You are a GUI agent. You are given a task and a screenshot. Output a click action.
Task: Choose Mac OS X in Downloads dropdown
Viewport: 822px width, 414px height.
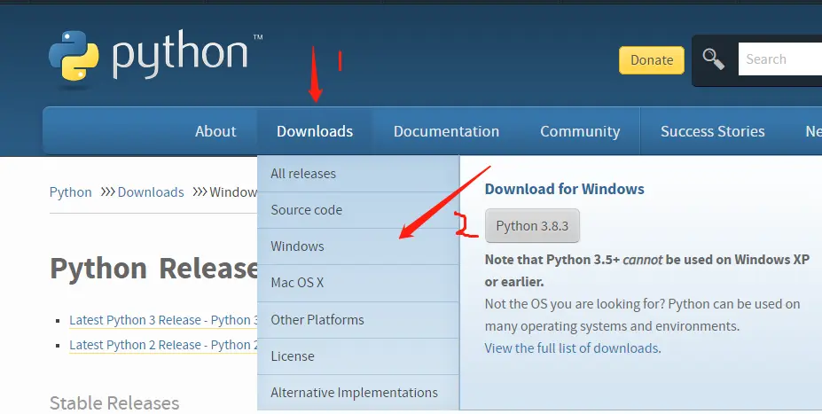coord(358,283)
